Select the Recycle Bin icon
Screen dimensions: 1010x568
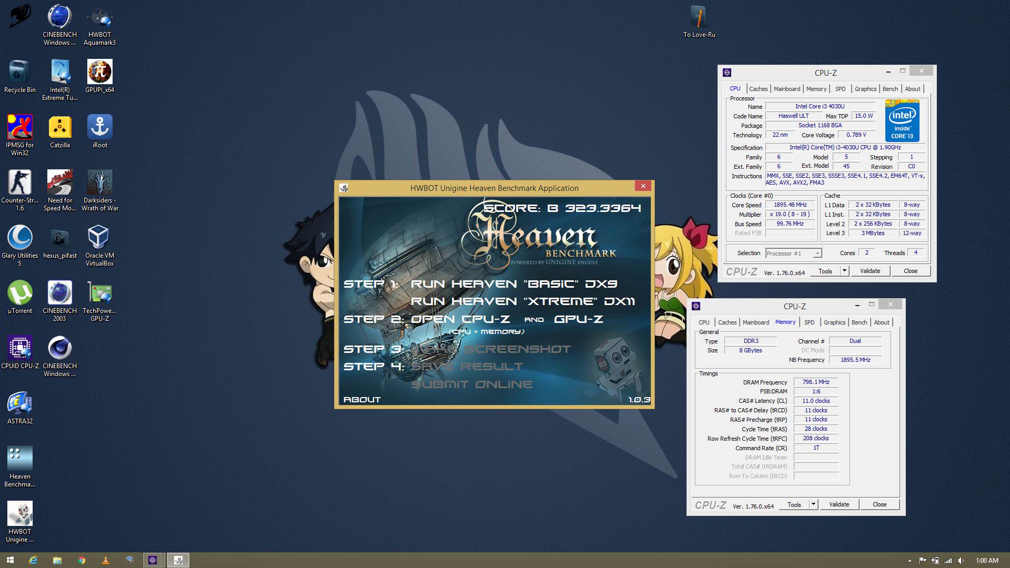pos(20,77)
